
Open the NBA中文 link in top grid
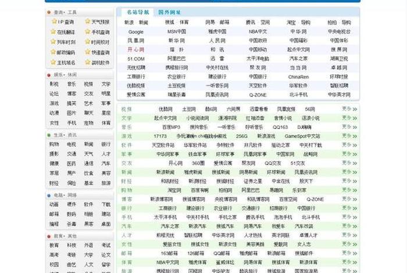[258, 31]
